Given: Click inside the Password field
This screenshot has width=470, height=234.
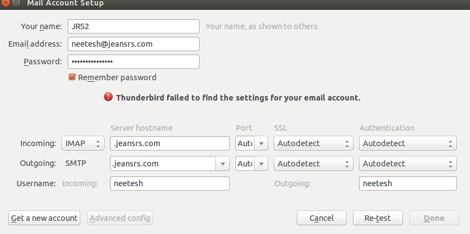Looking at the screenshot, I should point(134,62).
